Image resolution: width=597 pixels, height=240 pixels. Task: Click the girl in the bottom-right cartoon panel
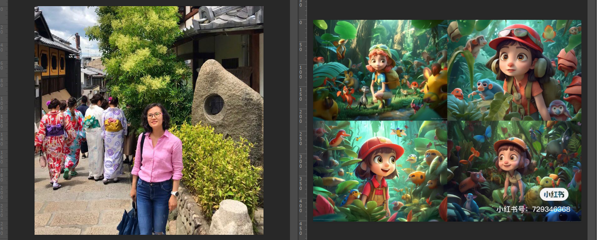(509, 164)
